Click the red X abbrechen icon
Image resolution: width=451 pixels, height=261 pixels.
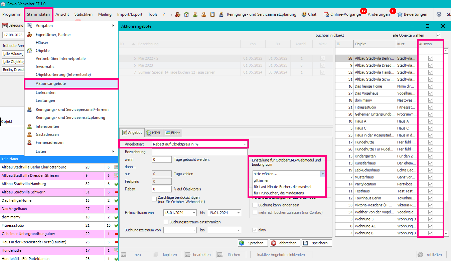point(274,243)
